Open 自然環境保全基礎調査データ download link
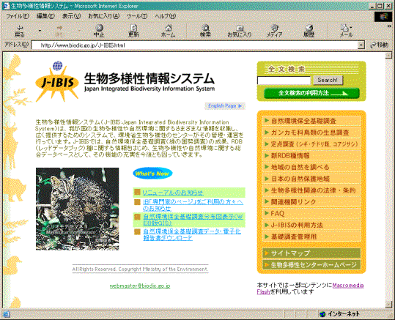The image size is (395, 320). [192, 234]
